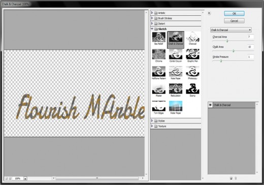The image size is (264, 185).
Task: Select the Conté Crayon filter thumbnail
Action: point(176,54)
